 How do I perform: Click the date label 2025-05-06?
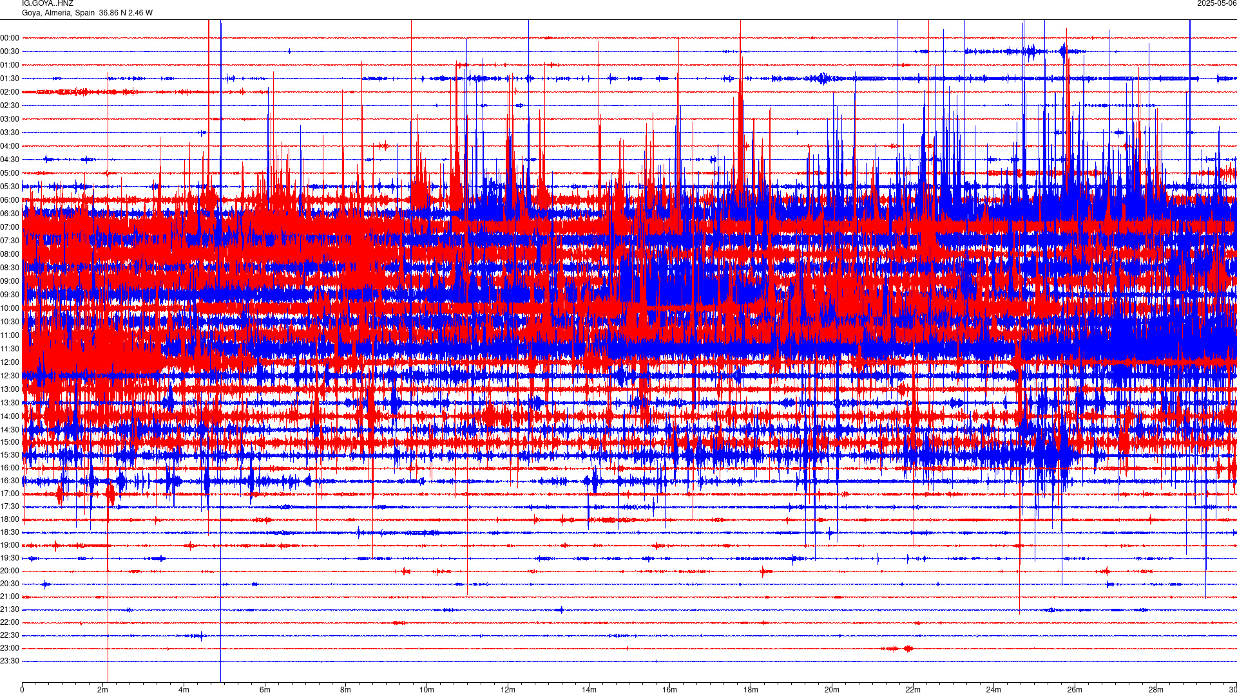point(1216,4)
